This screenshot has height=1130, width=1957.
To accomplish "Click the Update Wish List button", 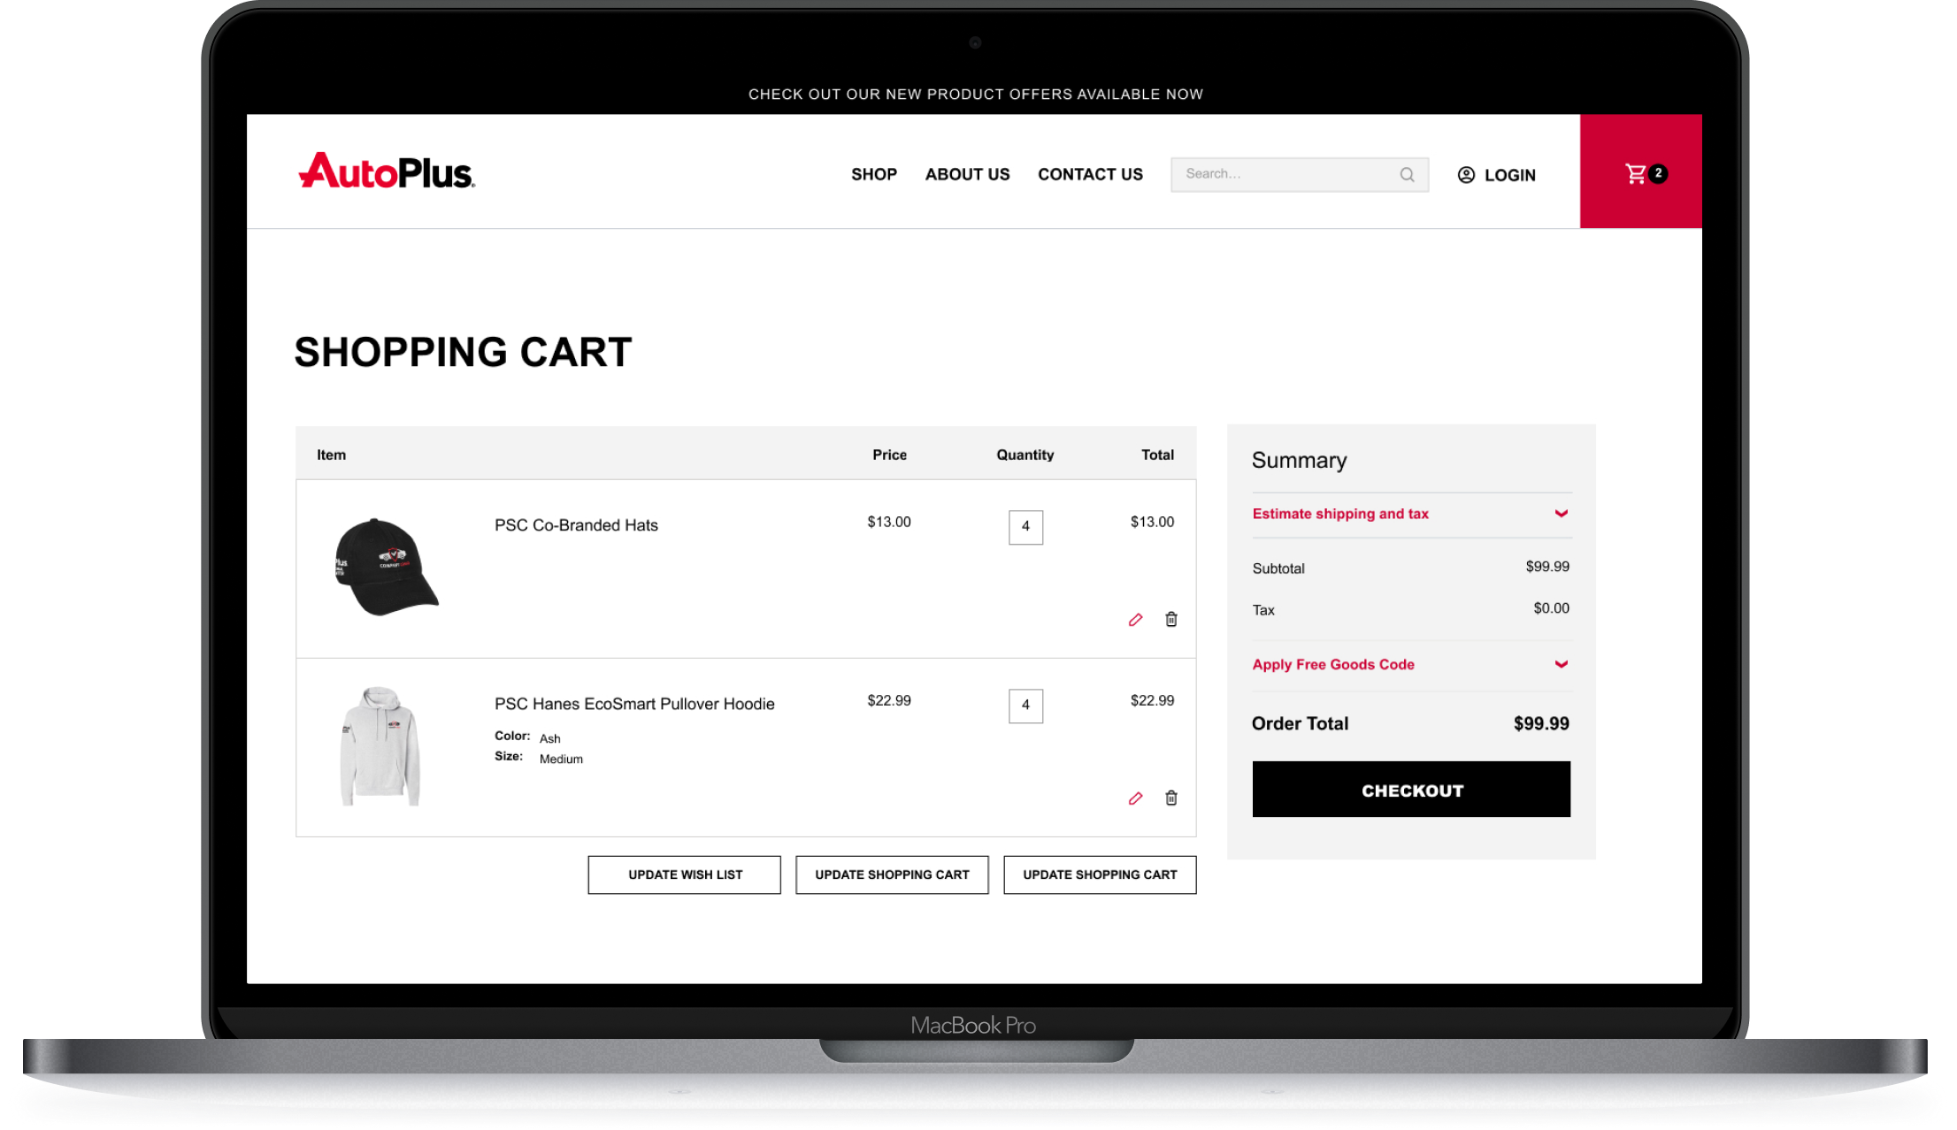I will [x=685, y=874].
